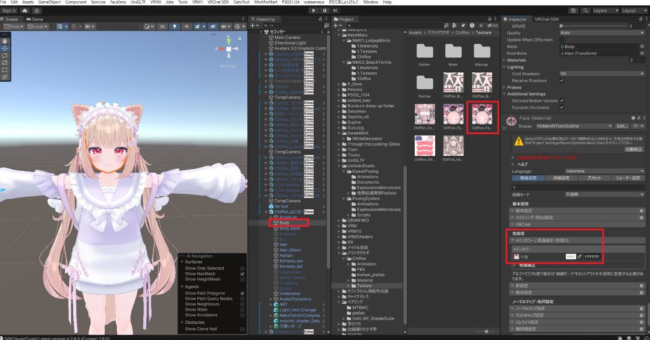Screen dimensions: 650x340
Task: Open the settings gear next to Sign in
Action: [x=37, y=11]
